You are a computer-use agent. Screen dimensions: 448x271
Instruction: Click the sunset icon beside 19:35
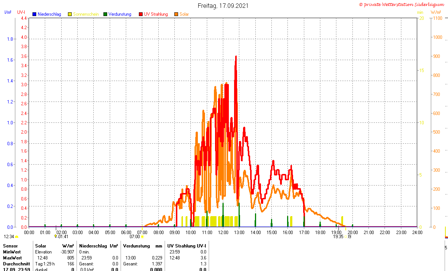point(346,237)
